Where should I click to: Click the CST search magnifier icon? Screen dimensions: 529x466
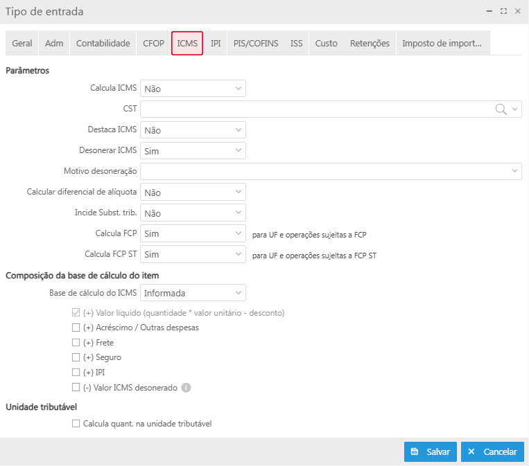click(501, 109)
